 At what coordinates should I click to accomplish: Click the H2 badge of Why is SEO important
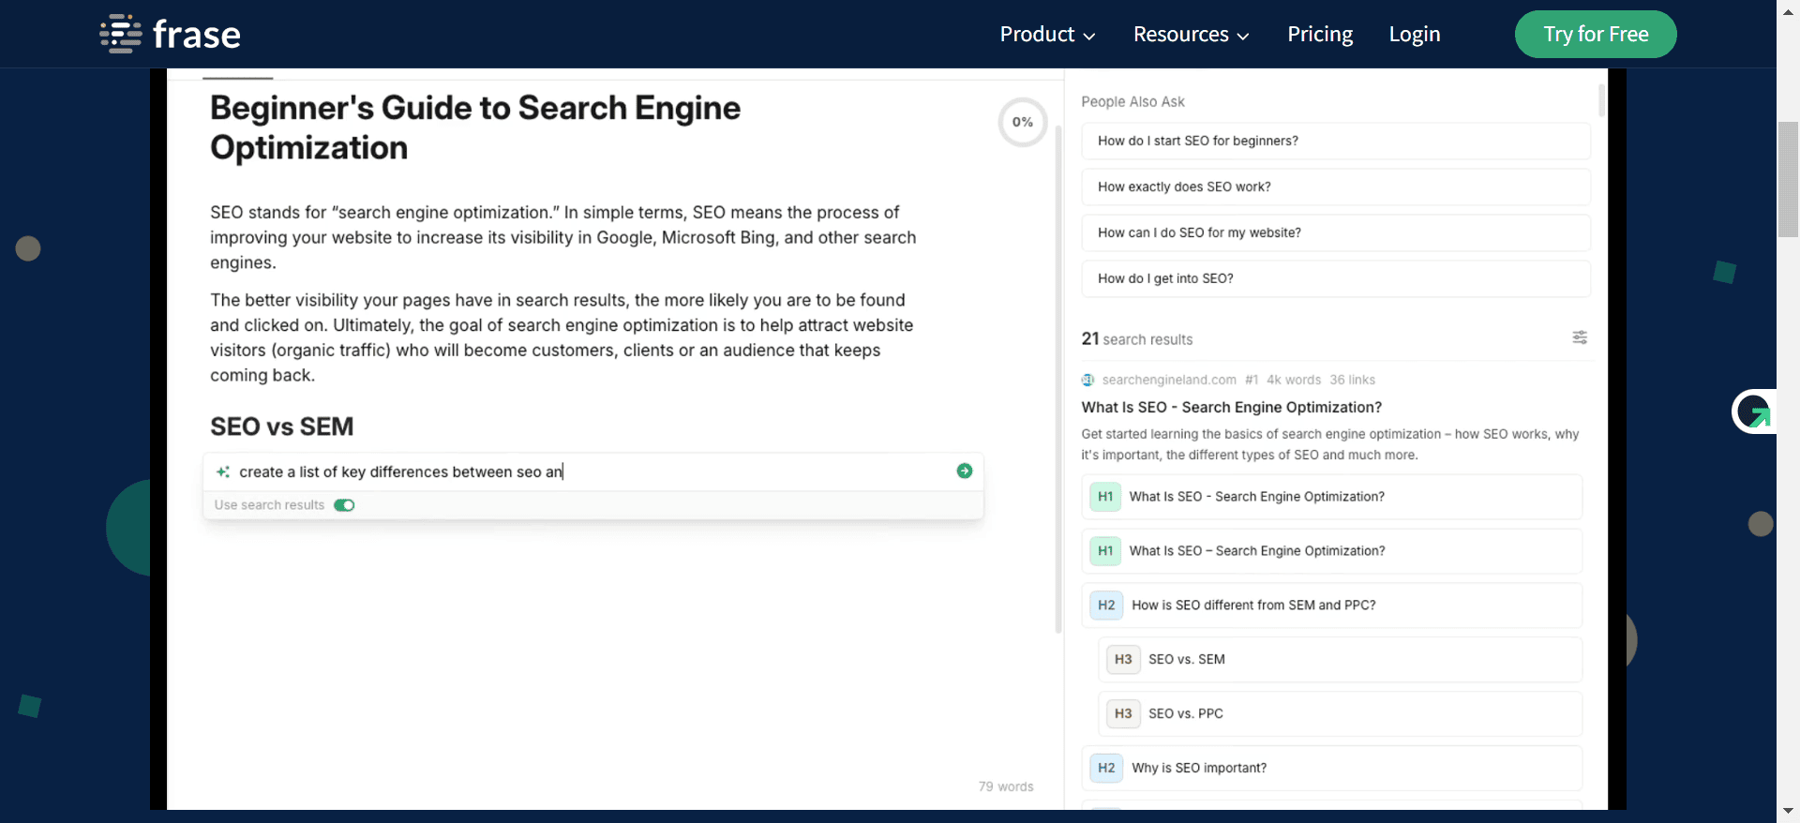(x=1106, y=768)
